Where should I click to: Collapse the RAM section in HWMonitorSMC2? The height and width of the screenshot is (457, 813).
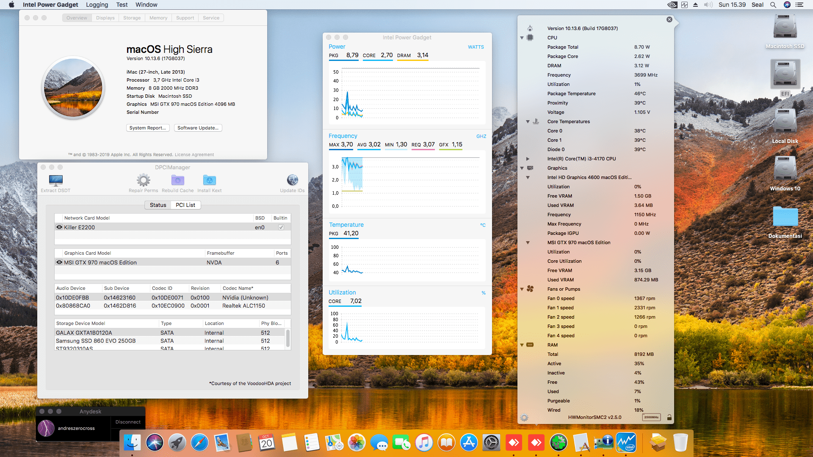(x=522, y=345)
